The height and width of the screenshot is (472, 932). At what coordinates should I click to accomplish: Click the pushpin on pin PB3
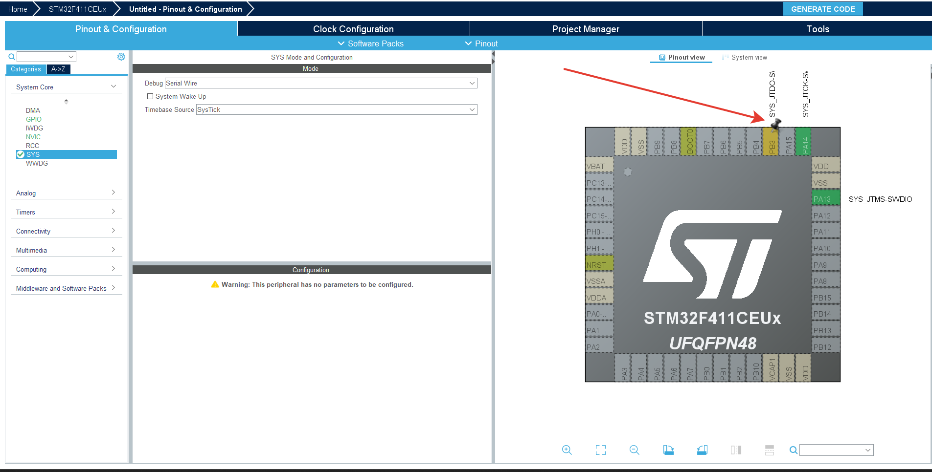pyautogui.click(x=775, y=125)
